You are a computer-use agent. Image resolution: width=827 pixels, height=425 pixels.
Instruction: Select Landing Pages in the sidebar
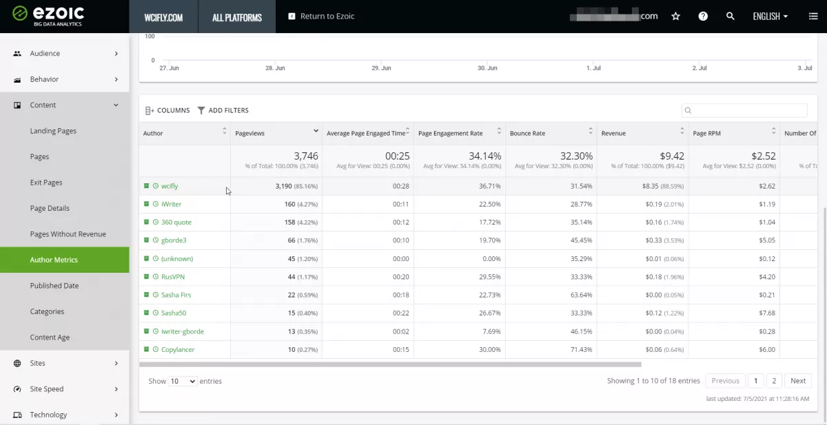point(53,131)
